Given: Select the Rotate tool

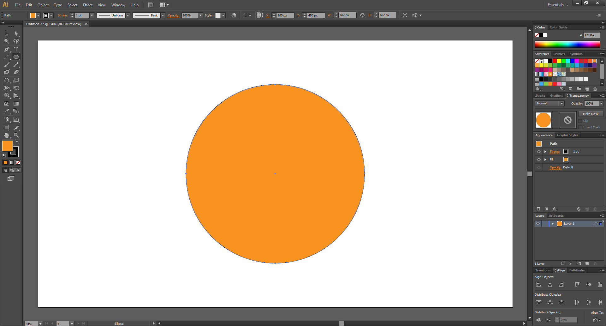Looking at the screenshot, I should (x=7, y=80).
